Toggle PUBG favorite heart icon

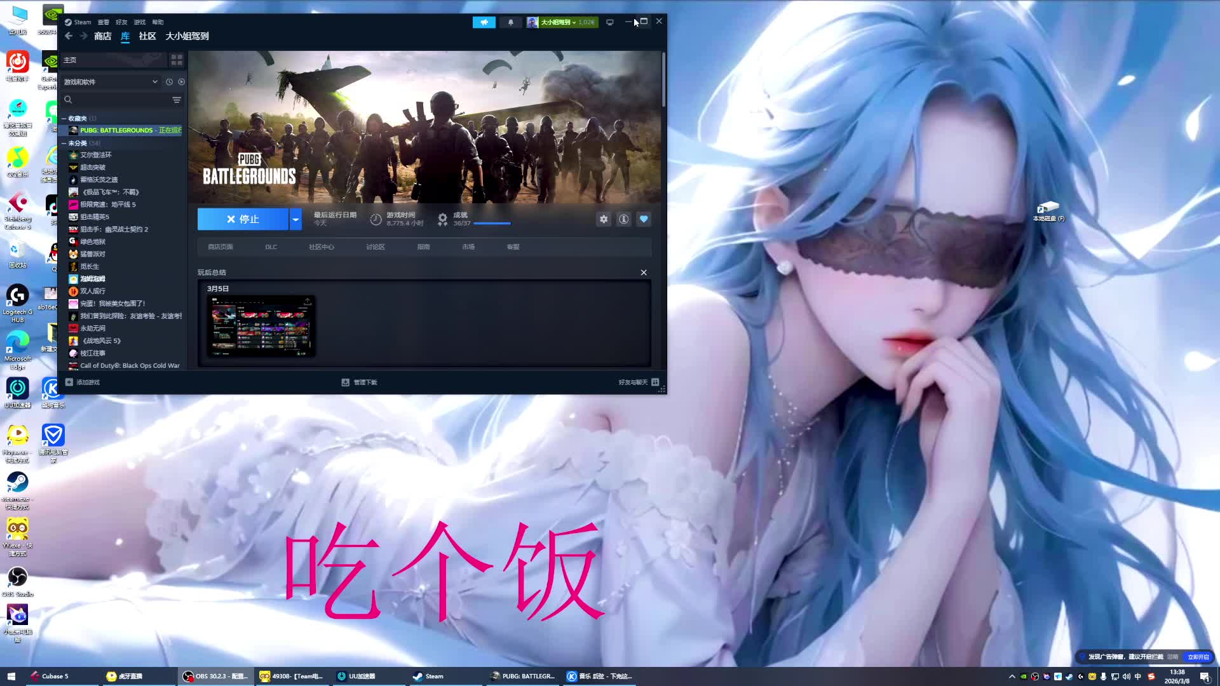(644, 219)
